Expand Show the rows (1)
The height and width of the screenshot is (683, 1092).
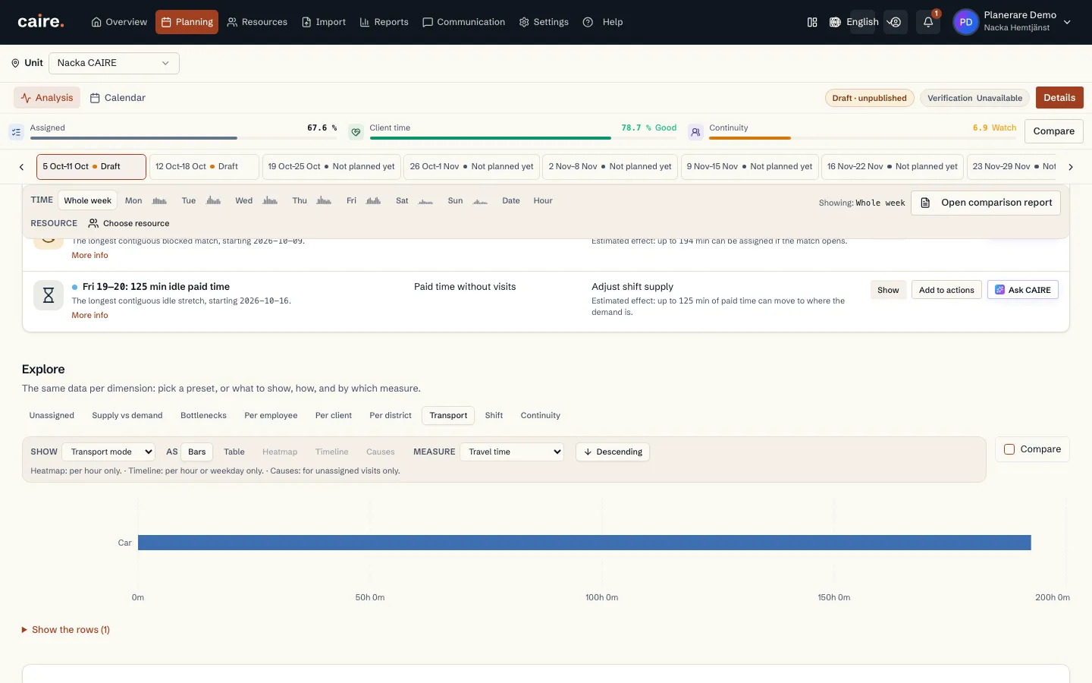click(x=66, y=630)
